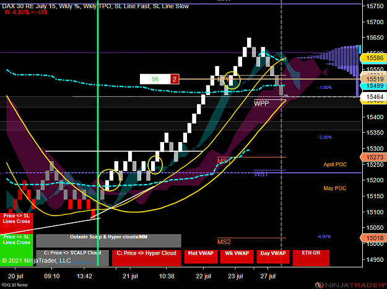This screenshot has width=387, height=289.
Task: Click the C: Price <> SCALP Cloud box
Action: tap(72, 258)
